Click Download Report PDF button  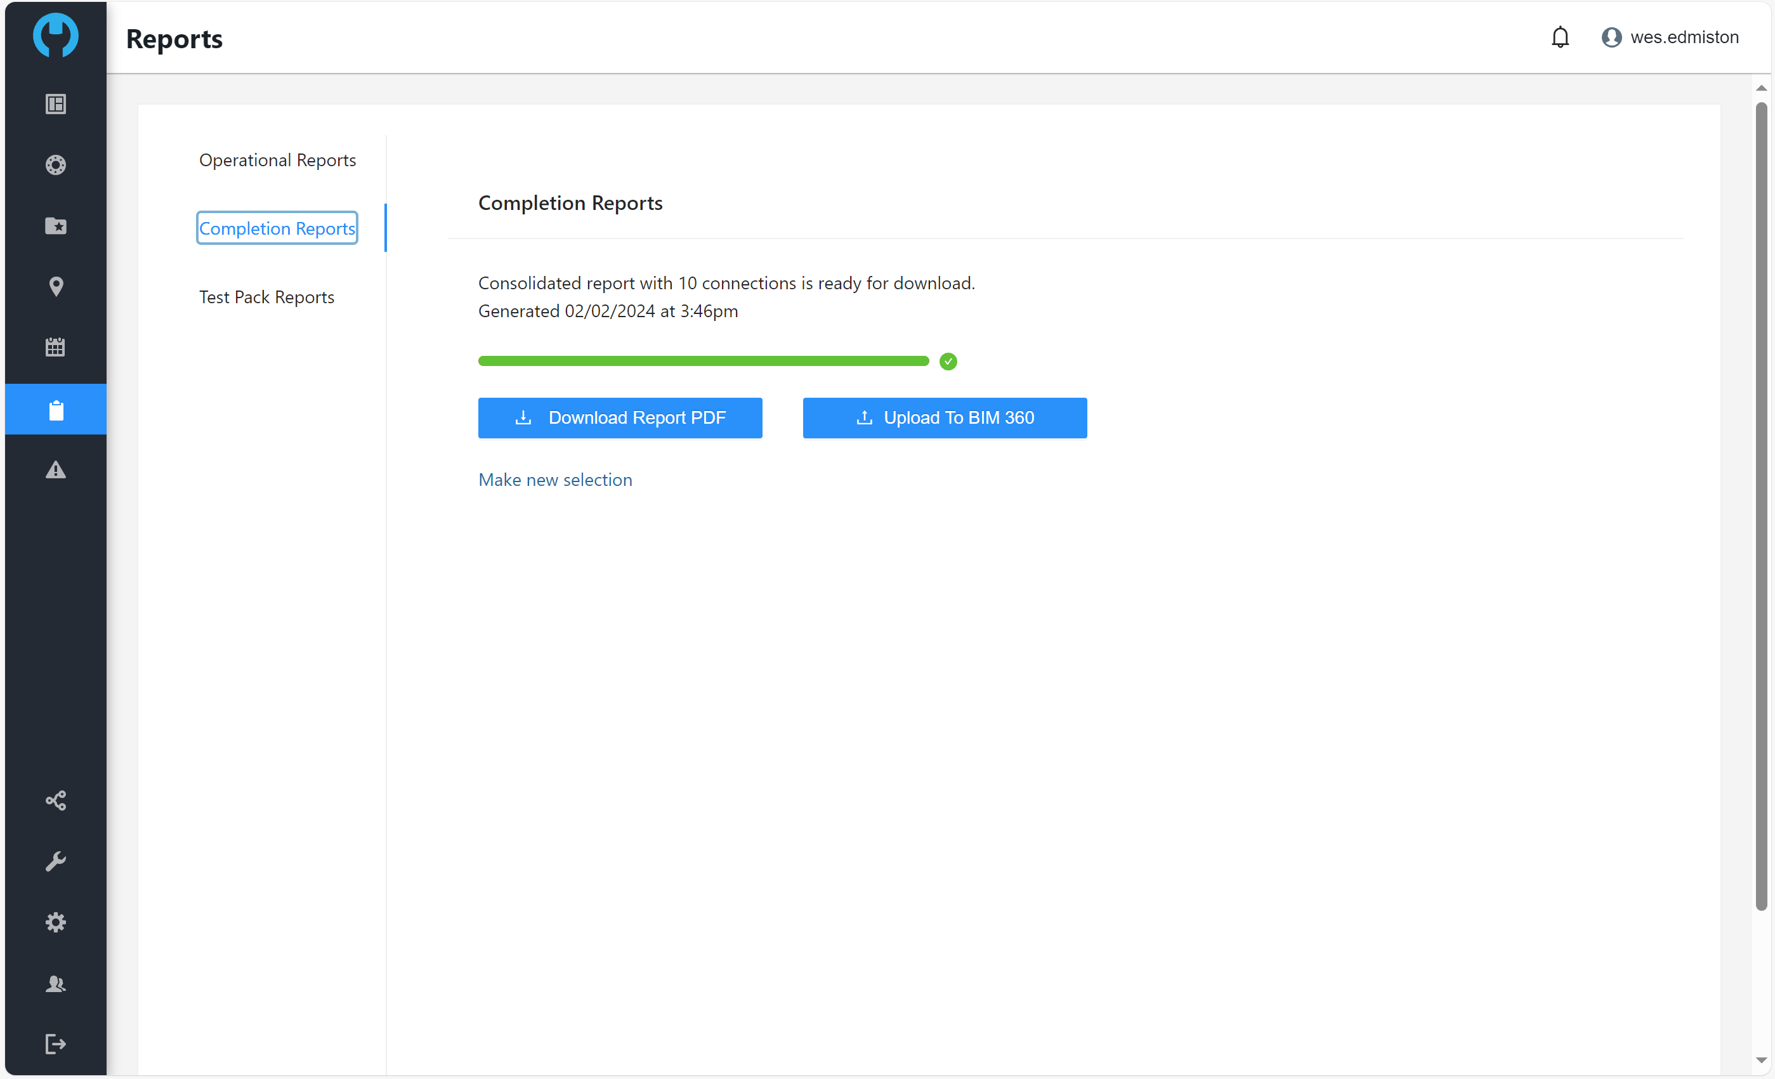pos(620,419)
